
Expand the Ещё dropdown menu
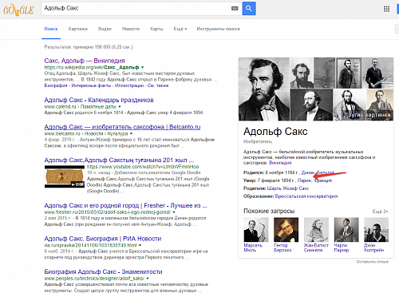(x=180, y=29)
